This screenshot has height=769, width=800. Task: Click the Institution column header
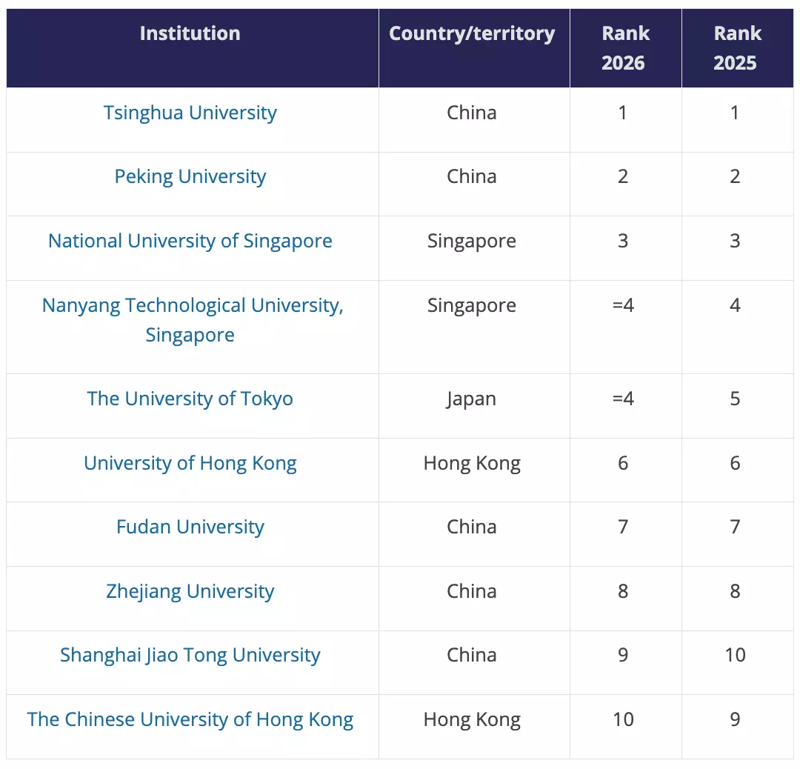point(190,33)
